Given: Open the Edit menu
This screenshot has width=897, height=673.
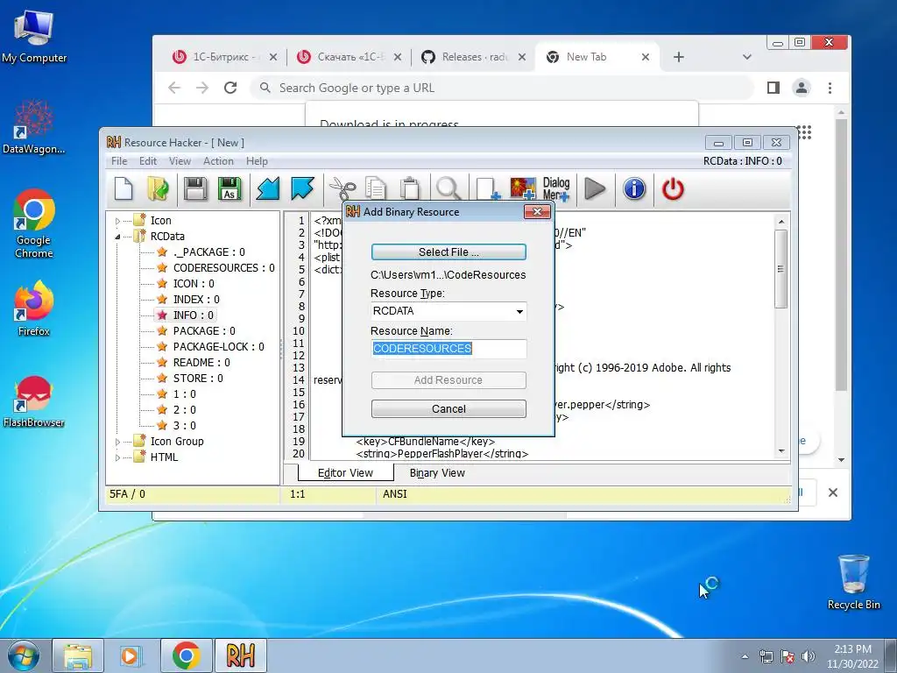Looking at the screenshot, I should (x=147, y=161).
